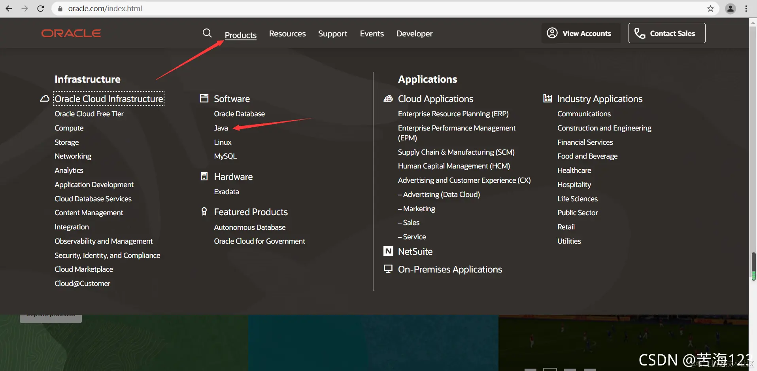Viewport: 757px width, 371px height.
Task: Click the NetSuite N icon
Action: pos(389,251)
